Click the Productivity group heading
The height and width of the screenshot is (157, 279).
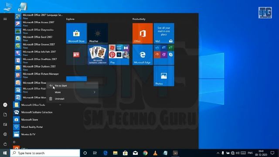[139, 19]
